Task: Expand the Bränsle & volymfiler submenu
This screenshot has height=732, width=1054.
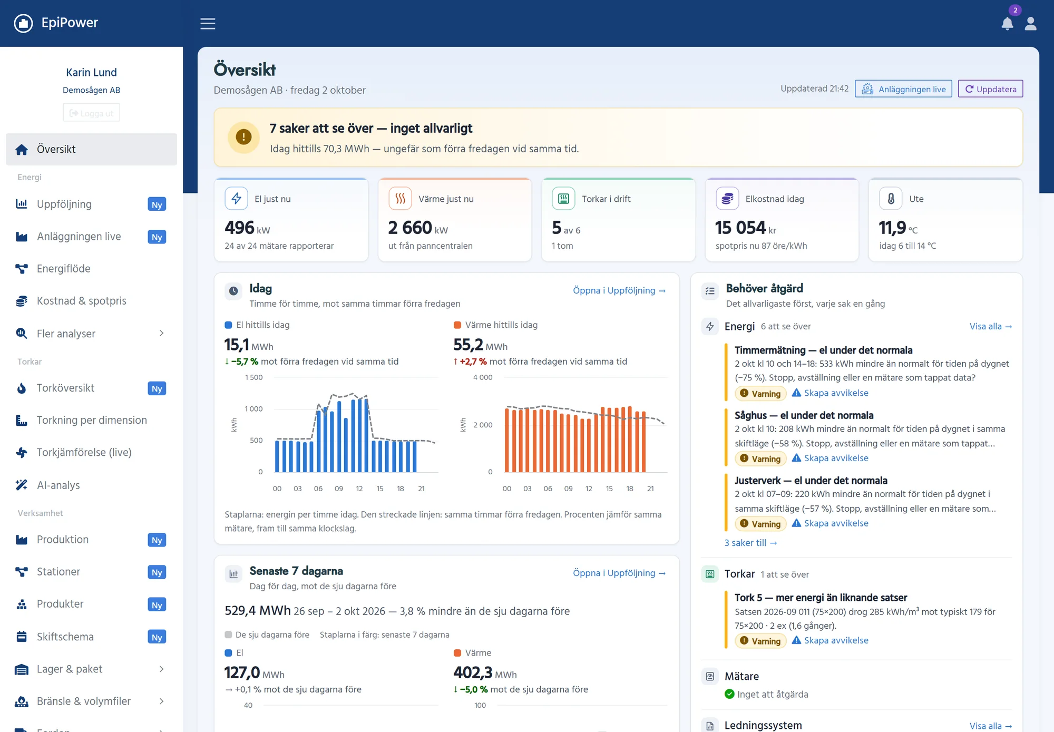Action: click(x=91, y=701)
